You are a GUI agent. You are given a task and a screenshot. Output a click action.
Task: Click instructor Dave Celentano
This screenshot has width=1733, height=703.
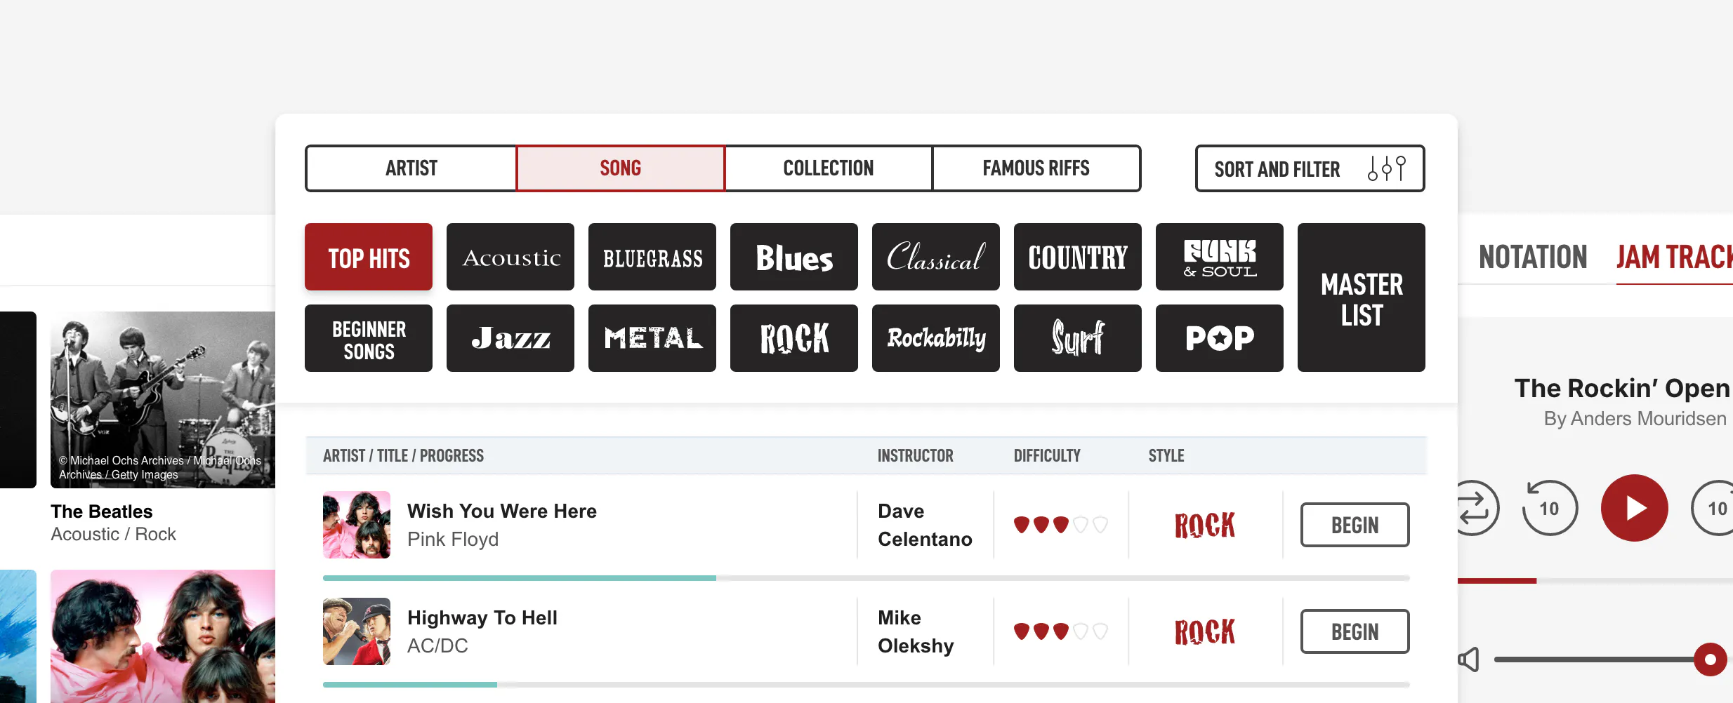925,525
